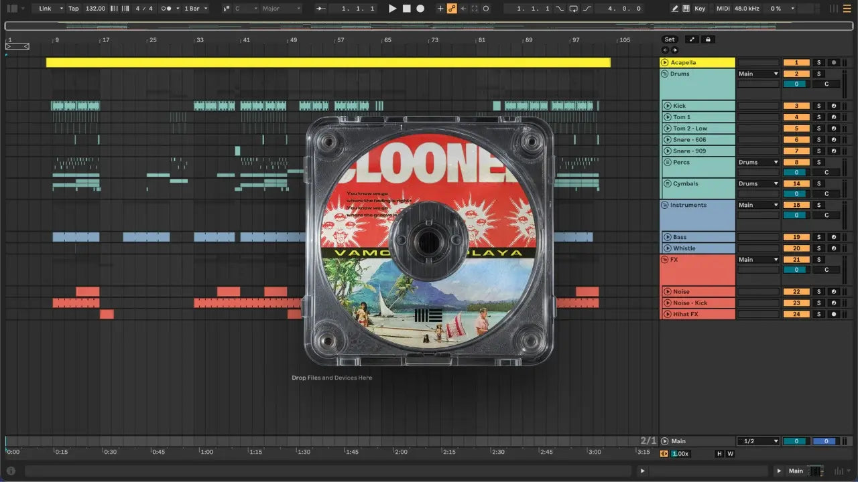Click the Stop button in transport
858x482 pixels.
(406, 9)
